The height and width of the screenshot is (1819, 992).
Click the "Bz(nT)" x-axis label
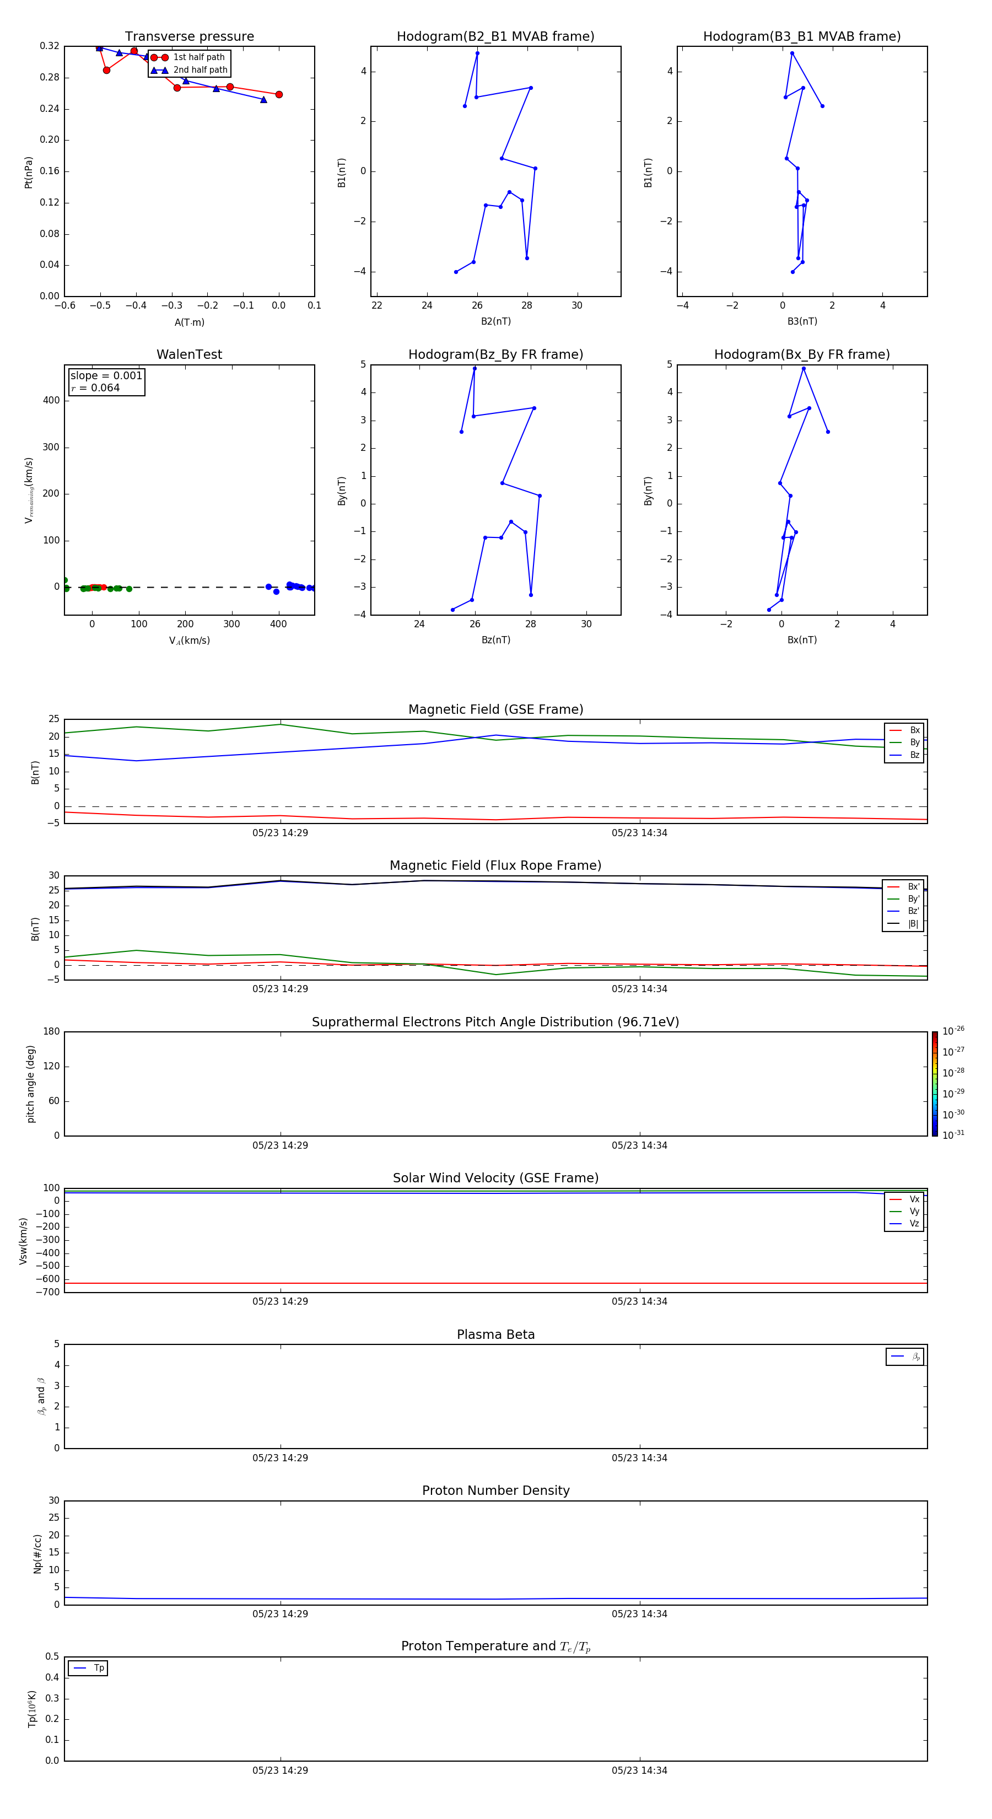[x=495, y=641]
